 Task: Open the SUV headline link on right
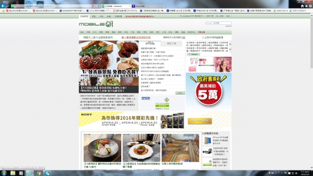(x=213, y=37)
